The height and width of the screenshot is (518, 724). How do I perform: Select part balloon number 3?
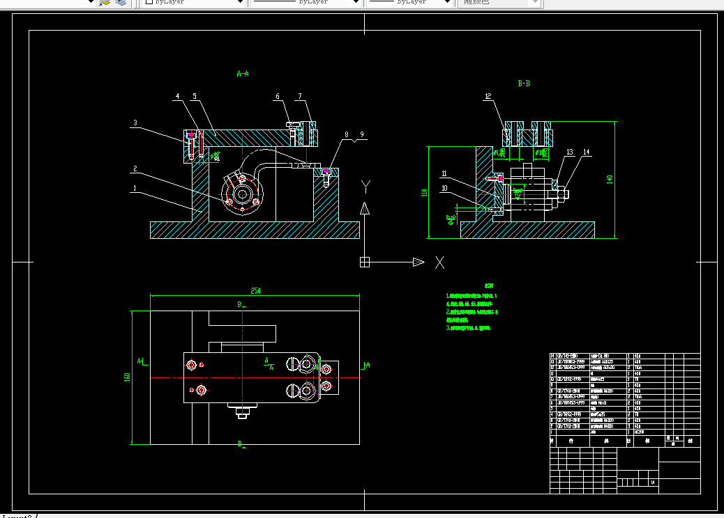[x=135, y=123]
